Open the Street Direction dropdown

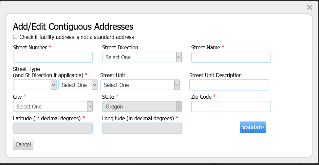point(142,57)
